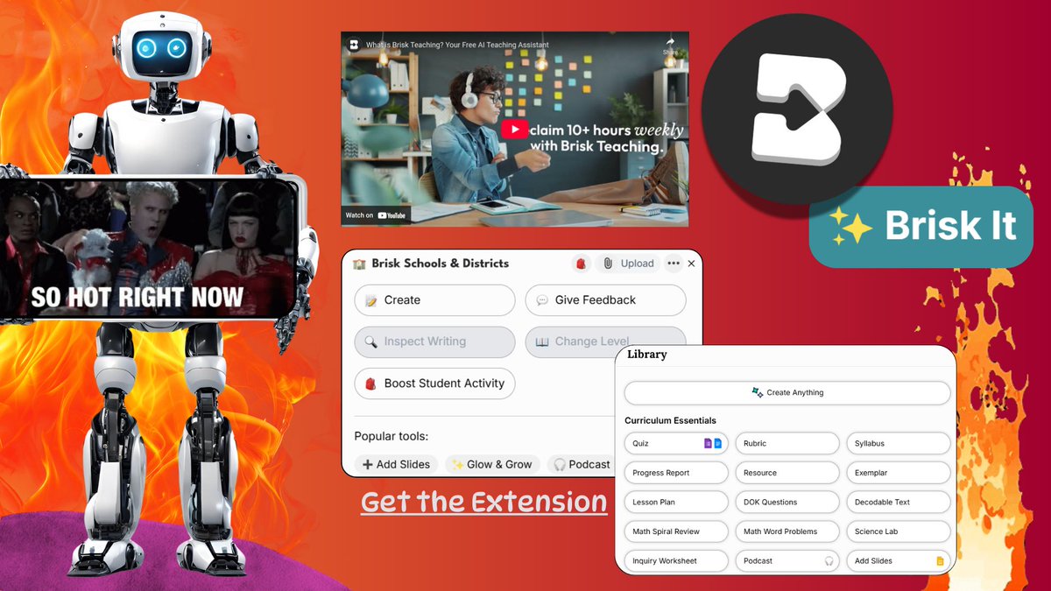Click the Change Level button

pyautogui.click(x=605, y=341)
